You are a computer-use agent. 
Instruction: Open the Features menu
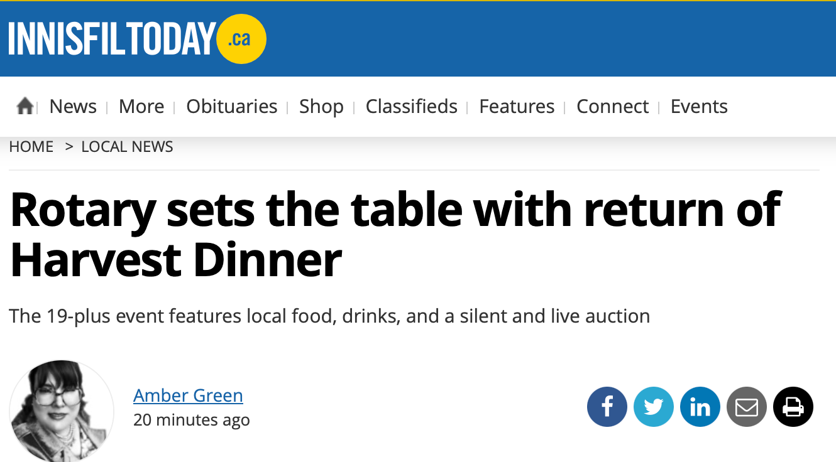click(x=517, y=107)
